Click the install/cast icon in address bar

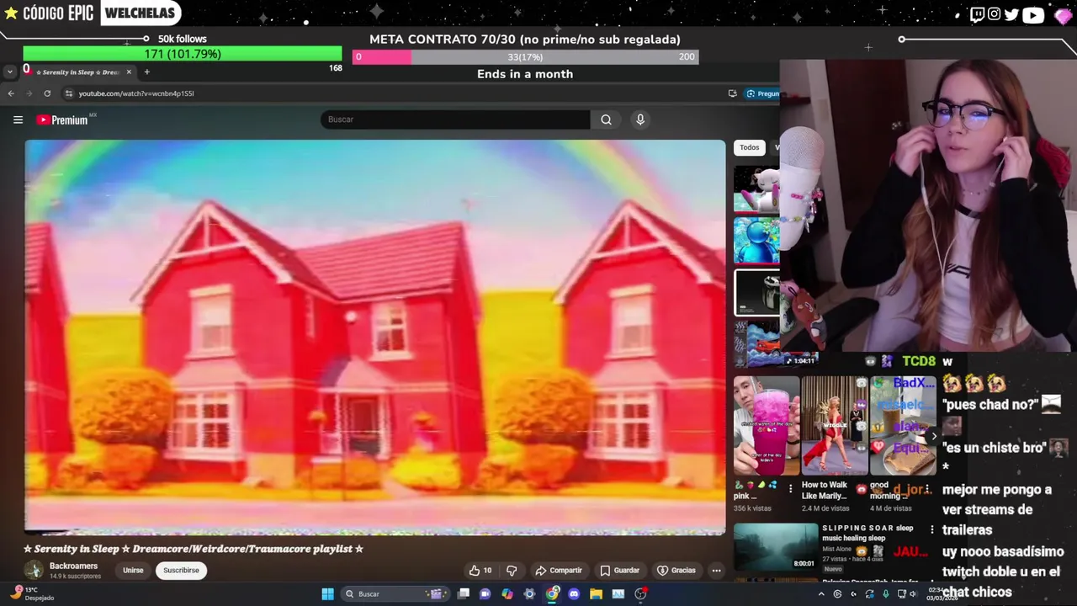tap(732, 93)
